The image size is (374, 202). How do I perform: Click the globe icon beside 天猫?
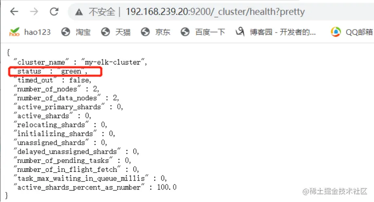click(106, 32)
